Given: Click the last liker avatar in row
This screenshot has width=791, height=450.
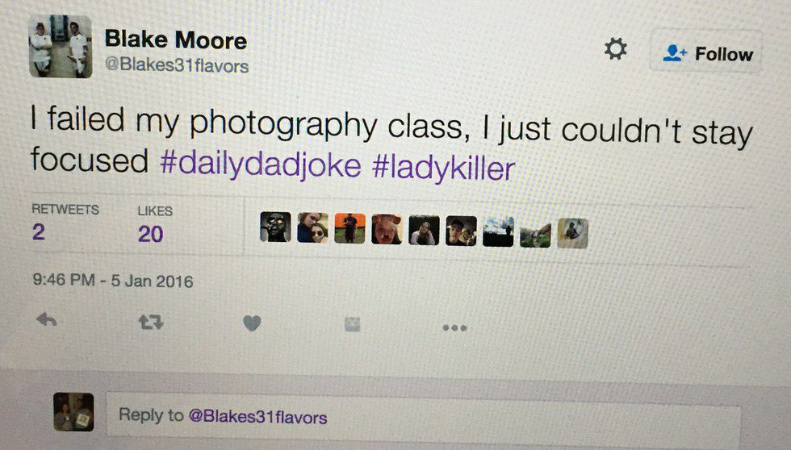Looking at the screenshot, I should (572, 233).
